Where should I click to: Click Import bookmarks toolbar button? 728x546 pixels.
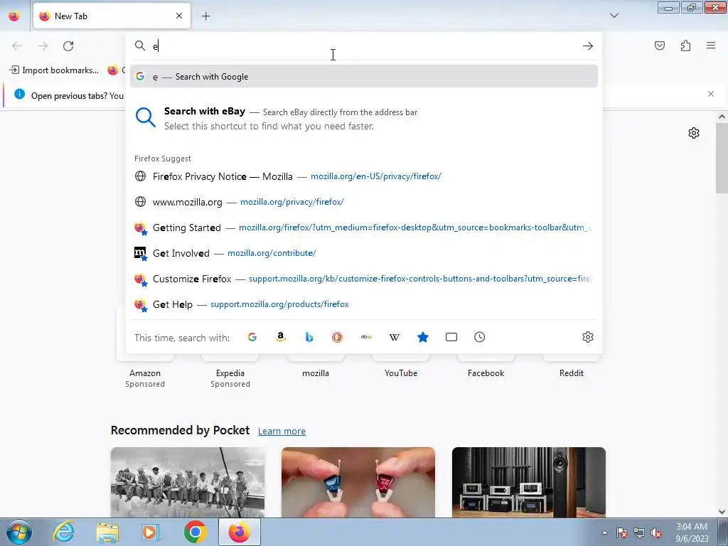point(54,70)
